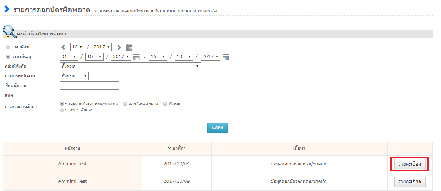Select the เวลาที่ระบุ radio button
This screenshot has width=441, height=191.
click(x=8, y=57)
